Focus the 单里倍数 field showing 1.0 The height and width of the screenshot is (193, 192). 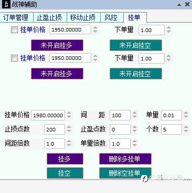coord(120,144)
